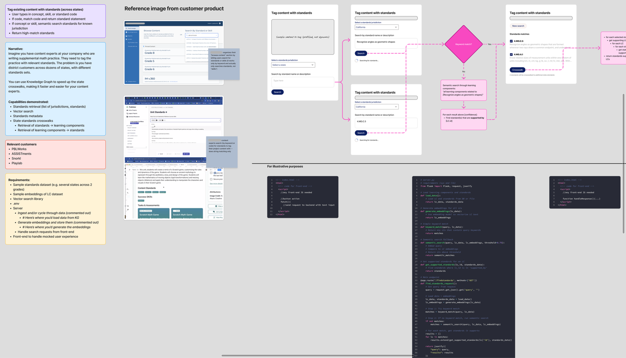Open the Reports item in the blue sidebar
Image resolution: width=626 pixels, height=358 pixels.
(130, 36)
